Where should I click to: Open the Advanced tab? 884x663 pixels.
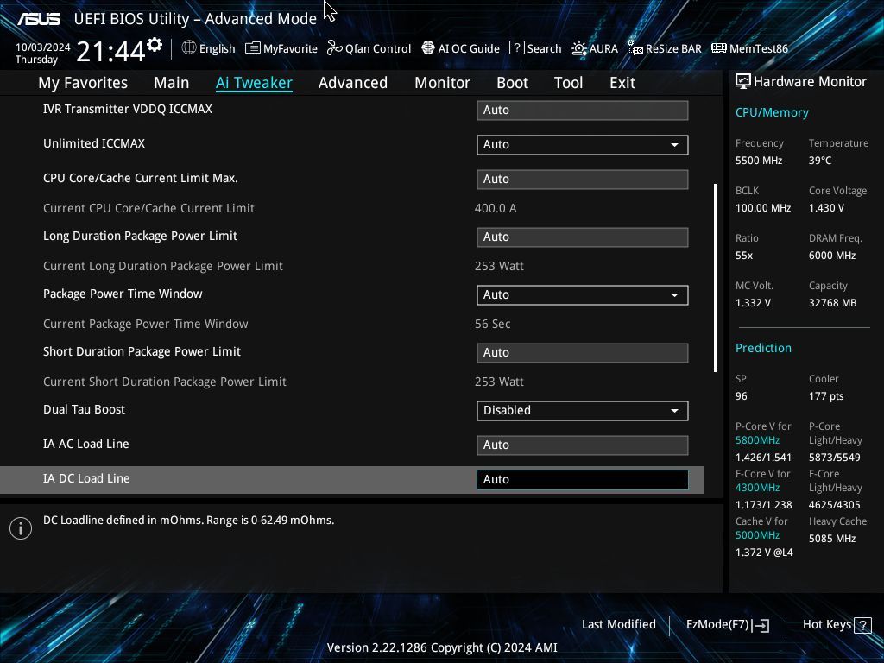[353, 83]
